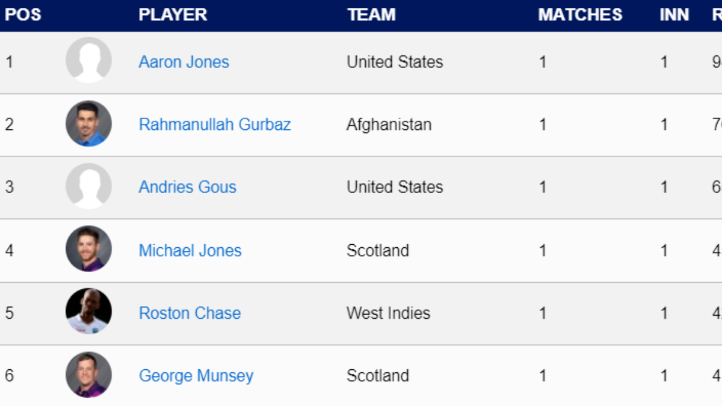Sort by POS column header
The width and height of the screenshot is (722, 406).
tap(23, 15)
